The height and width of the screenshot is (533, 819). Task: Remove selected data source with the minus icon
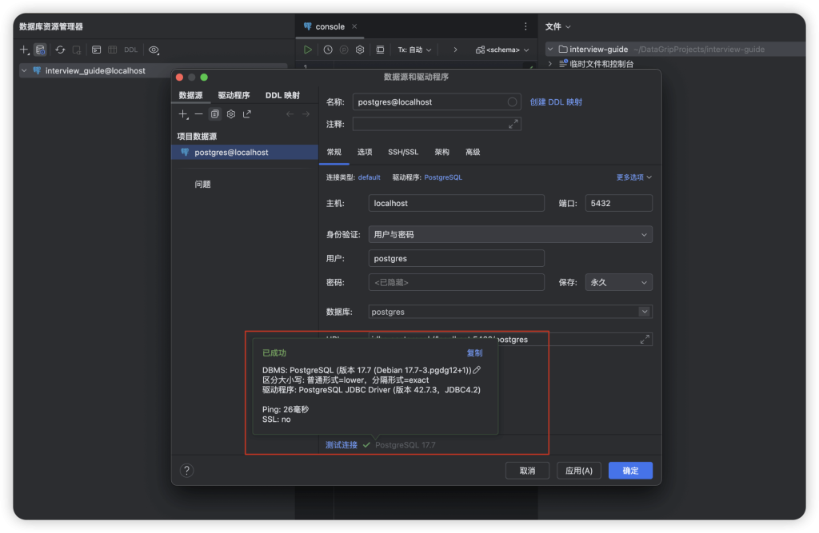tap(198, 113)
